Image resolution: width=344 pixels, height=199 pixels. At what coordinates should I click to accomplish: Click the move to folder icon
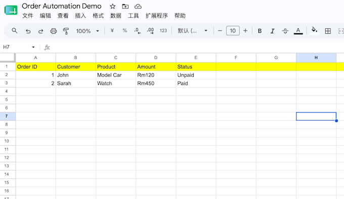tap(125, 7)
